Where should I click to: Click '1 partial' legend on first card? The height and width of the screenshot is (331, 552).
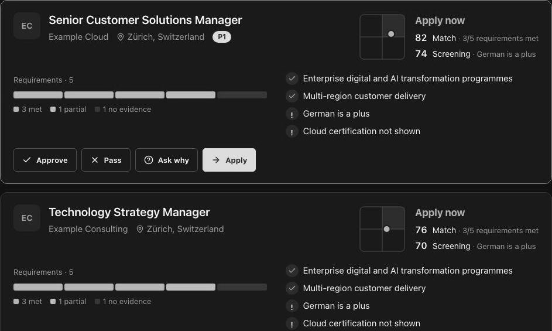[68, 110]
